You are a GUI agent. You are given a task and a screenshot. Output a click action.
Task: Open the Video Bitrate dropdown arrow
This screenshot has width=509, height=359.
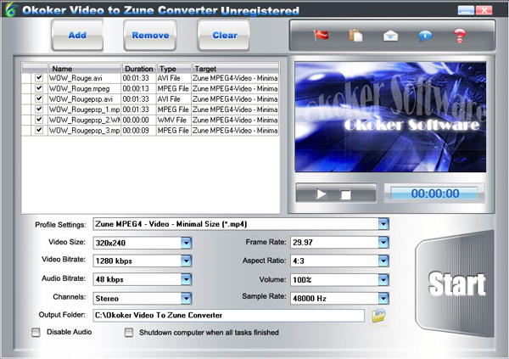tap(187, 261)
